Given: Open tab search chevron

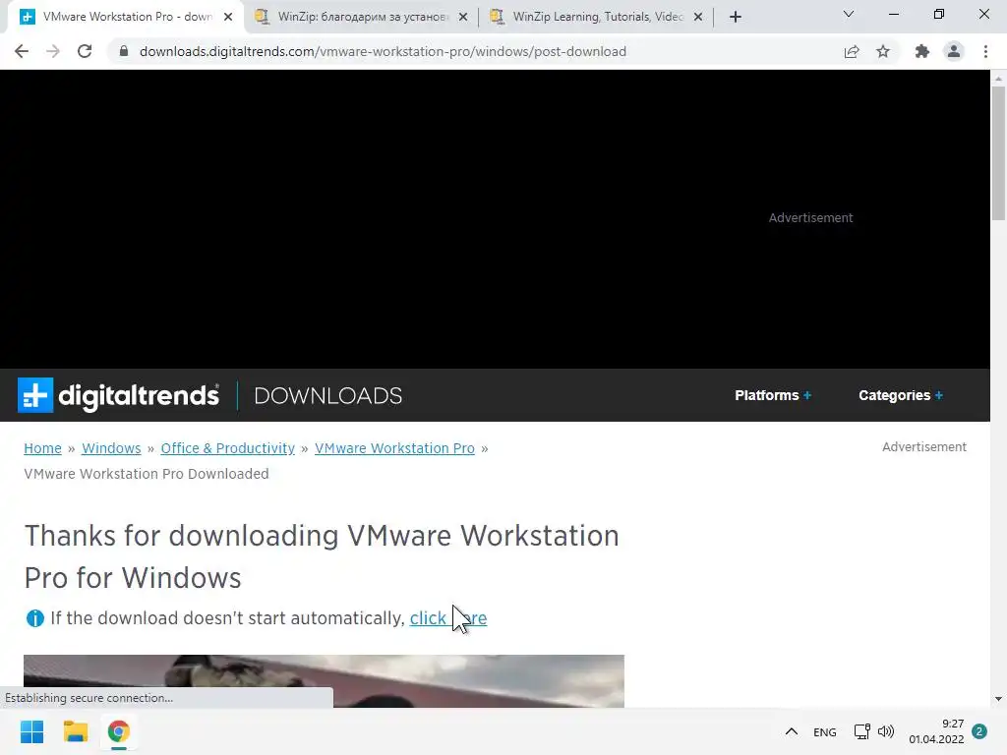Looking at the screenshot, I should (849, 14).
